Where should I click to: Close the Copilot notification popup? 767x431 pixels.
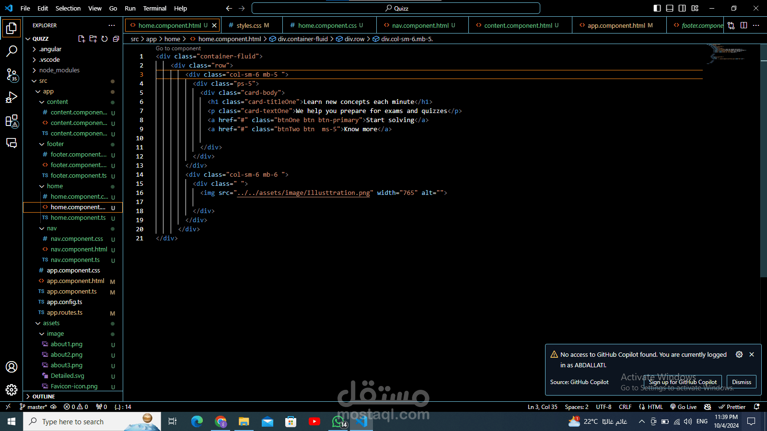(x=752, y=354)
